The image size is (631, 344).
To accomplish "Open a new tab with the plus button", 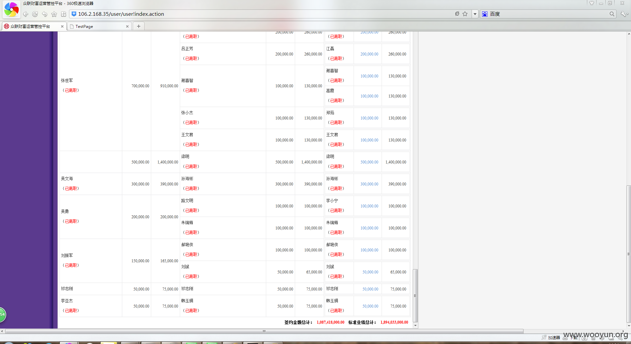I will coord(139,26).
